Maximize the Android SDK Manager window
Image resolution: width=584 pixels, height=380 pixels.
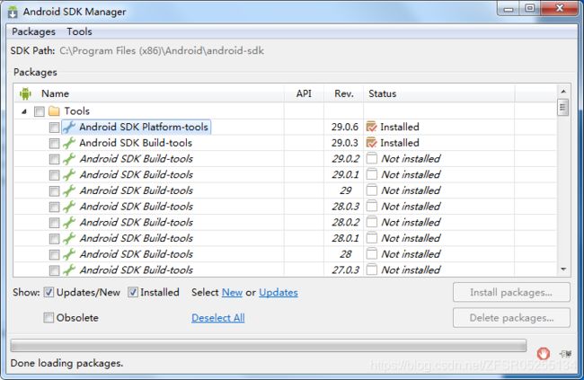tap(530, 8)
